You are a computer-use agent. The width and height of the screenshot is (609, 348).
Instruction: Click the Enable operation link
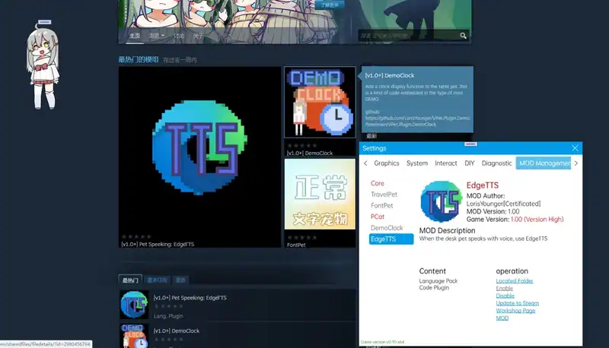(x=504, y=288)
